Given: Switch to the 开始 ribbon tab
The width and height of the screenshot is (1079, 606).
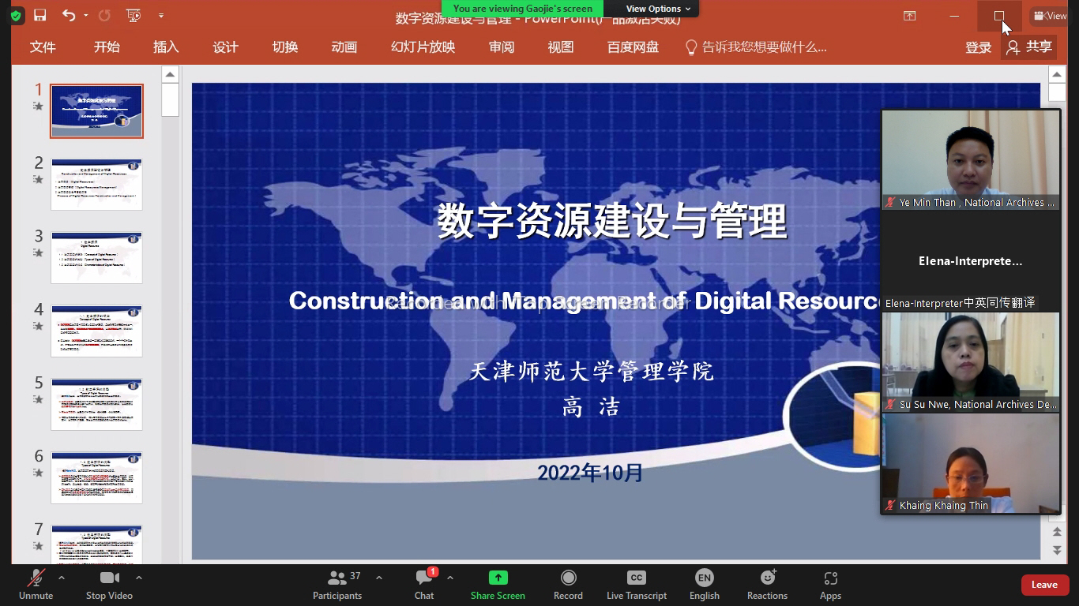Looking at the screenshot, I should tap(107, 47).
